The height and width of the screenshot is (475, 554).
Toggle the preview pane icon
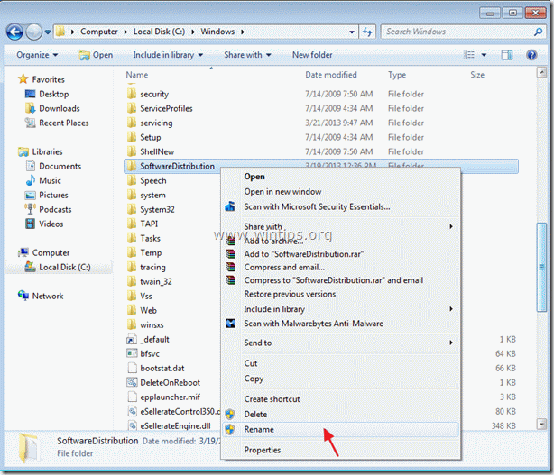tap(507, 55)
